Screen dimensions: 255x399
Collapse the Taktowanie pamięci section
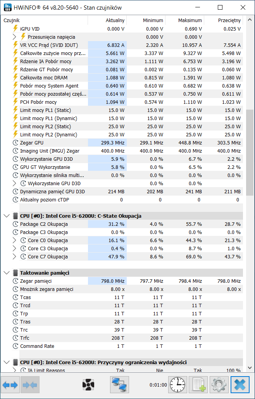[7, 273]
